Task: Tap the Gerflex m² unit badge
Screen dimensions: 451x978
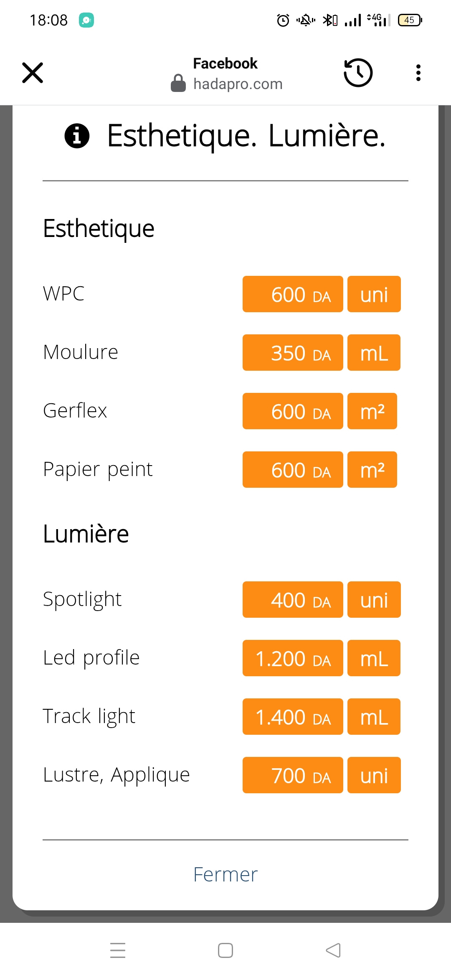Action: pyautogui.click(x=372, y=411)
